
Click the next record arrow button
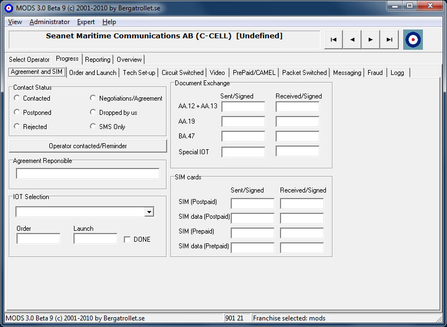tap(370, 40)
